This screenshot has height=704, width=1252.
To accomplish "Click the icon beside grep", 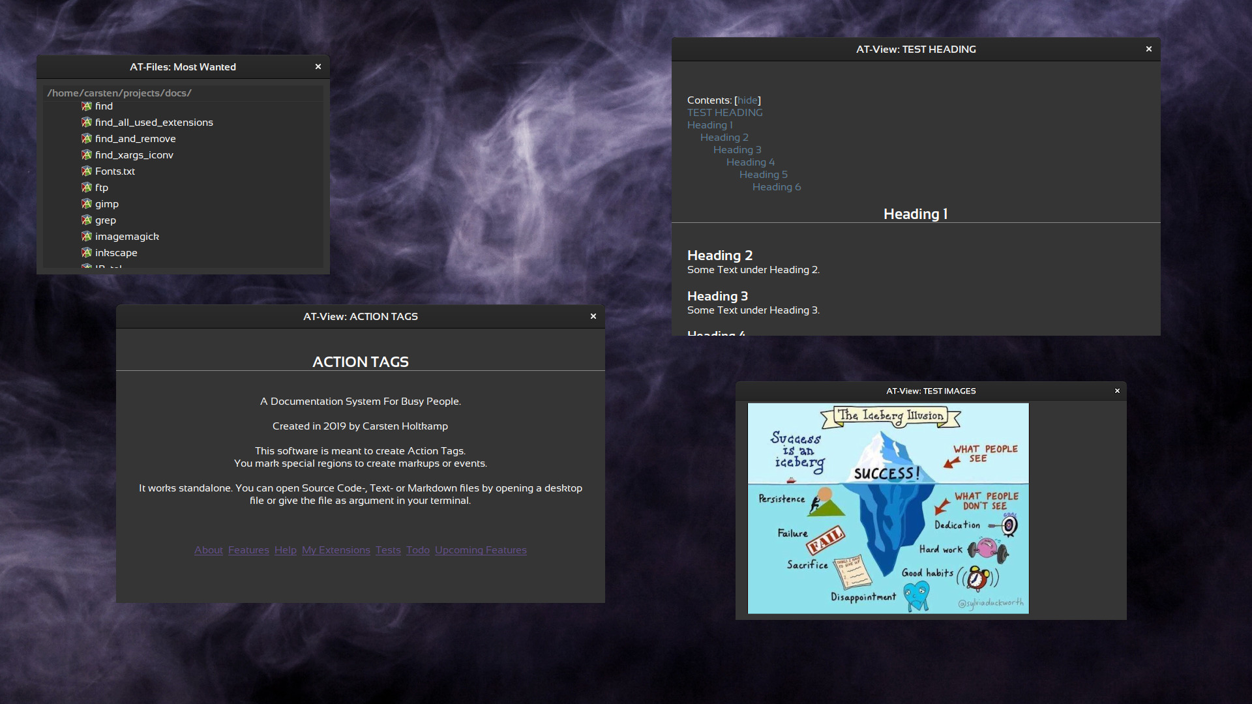I will click(x=86, y=220).
